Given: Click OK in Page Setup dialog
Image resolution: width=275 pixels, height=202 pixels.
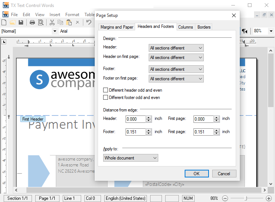Looking at the screenshot, I should pos(196,174).
